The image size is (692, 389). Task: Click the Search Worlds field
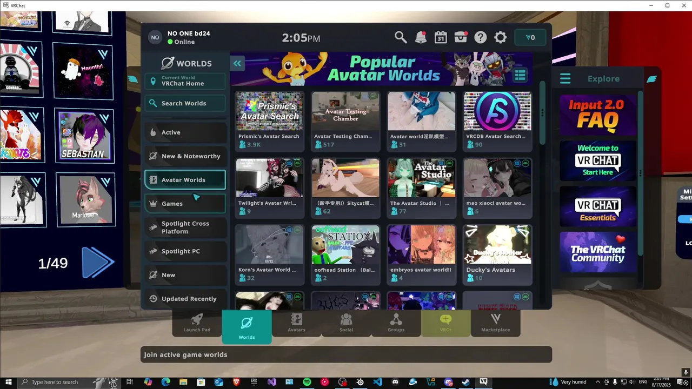point(185,103)
